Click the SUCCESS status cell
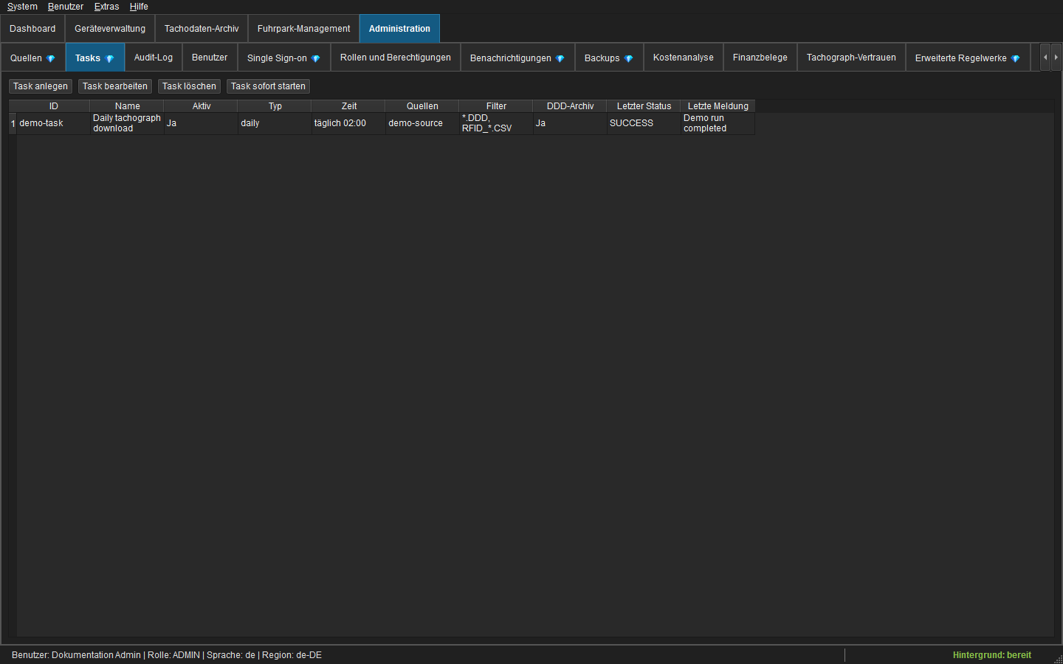Image resolution: width=1063 pixels, height=664 pixels. (644, 123)
